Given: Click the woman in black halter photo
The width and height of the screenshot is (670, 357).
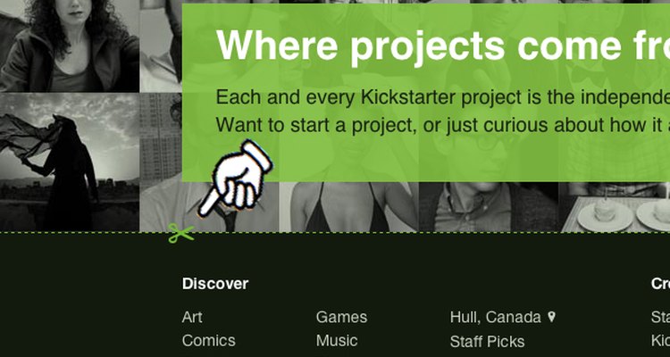Looking at the screenshot, I should click(349, 207).
